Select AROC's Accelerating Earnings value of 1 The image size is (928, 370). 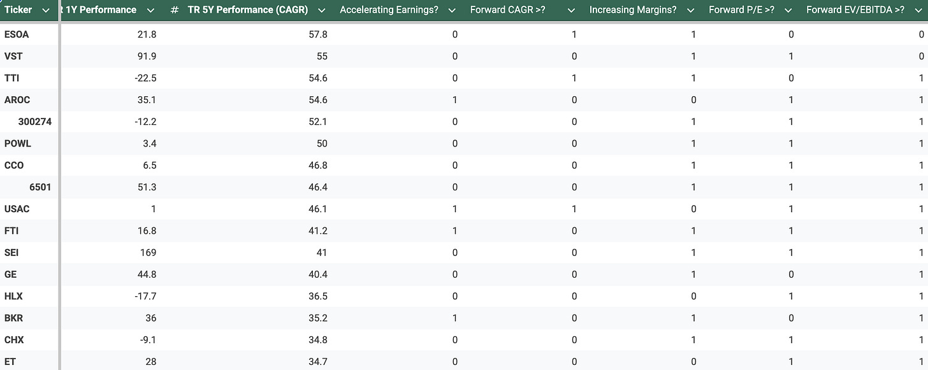tap(454, 100)
